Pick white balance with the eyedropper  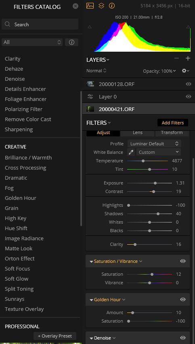(131, 152)
